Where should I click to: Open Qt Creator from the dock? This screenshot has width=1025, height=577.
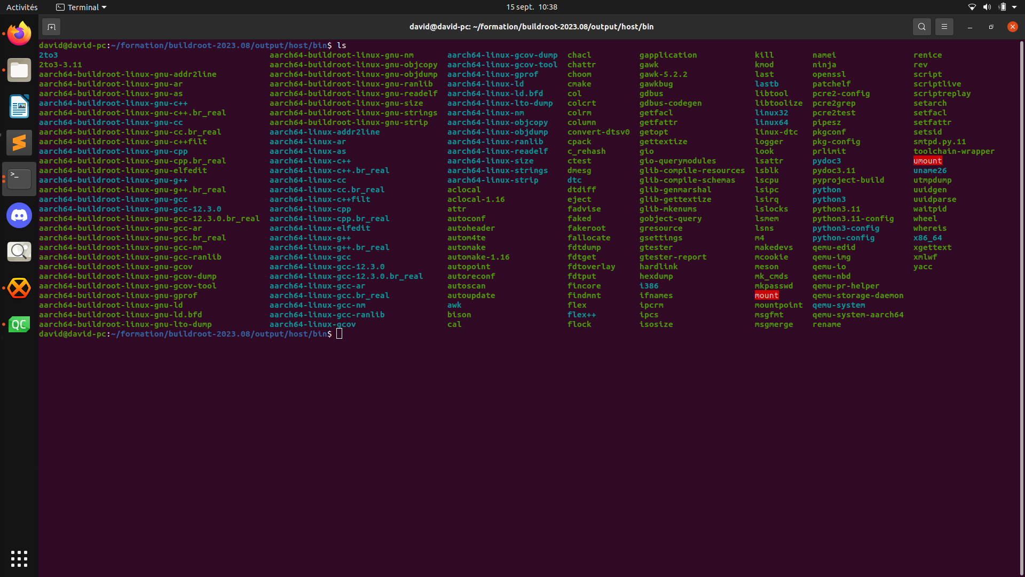click(x=19, y=324)
